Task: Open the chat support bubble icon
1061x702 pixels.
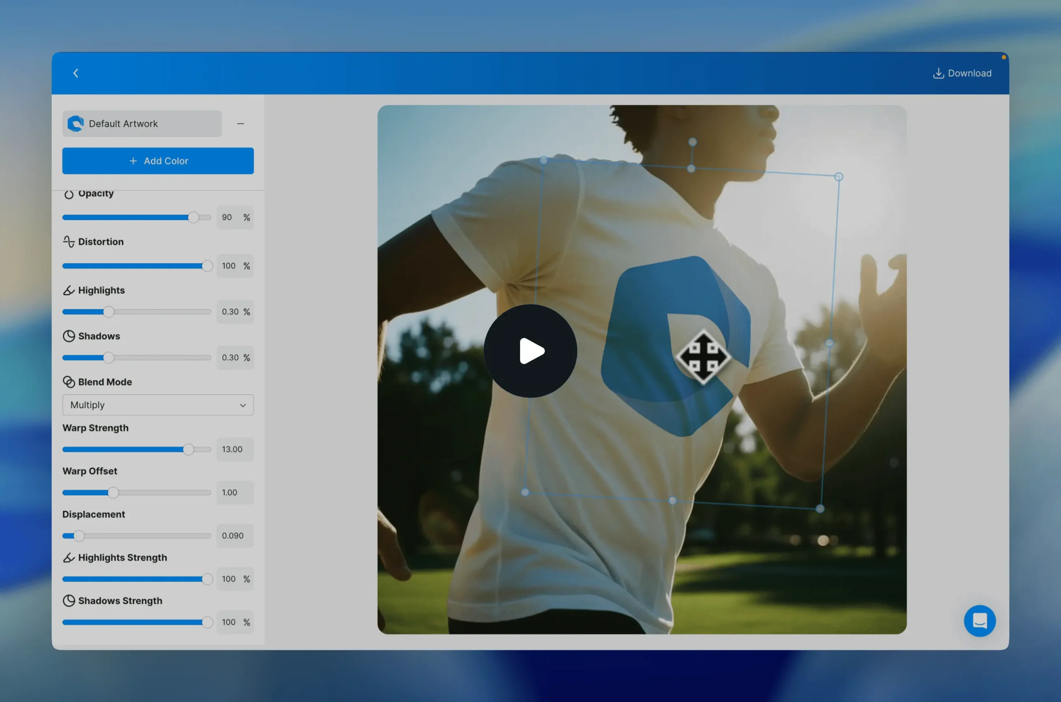Action: pyautogui.click(x=979, y=620)
